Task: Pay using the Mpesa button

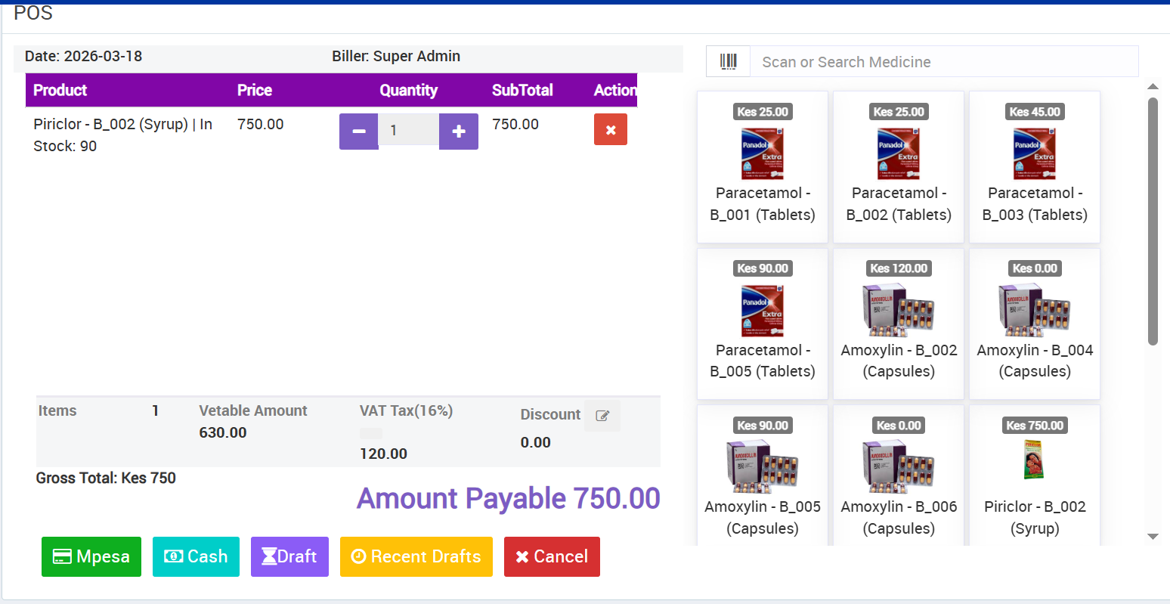Action: (x=91, y=556)
